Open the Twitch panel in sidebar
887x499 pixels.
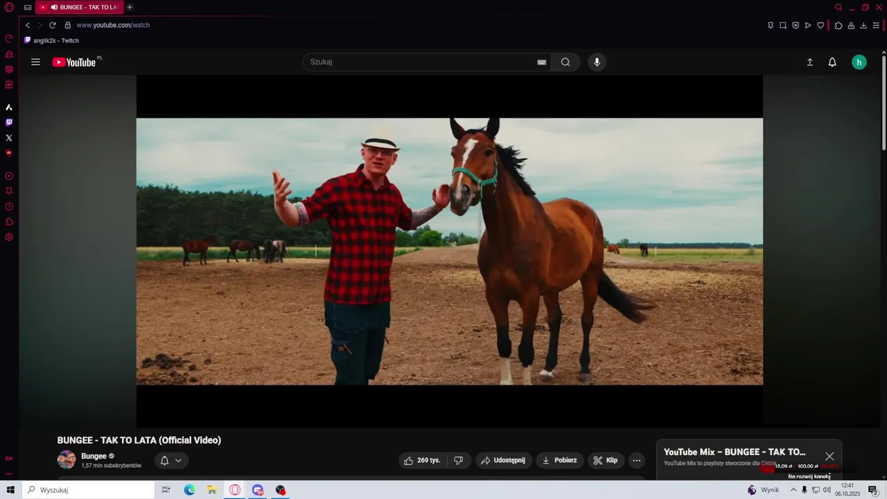click(x=9, y=123)
